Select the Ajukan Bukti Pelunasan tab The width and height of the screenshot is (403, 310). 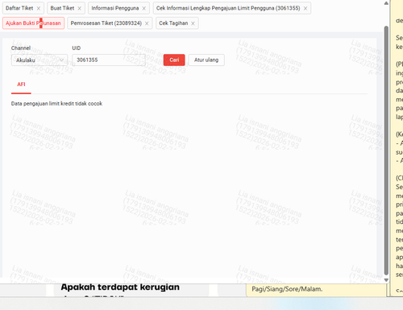[x=33, y=23]
